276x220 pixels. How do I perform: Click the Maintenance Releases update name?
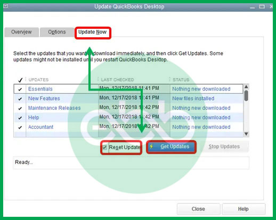coord(54,108)
